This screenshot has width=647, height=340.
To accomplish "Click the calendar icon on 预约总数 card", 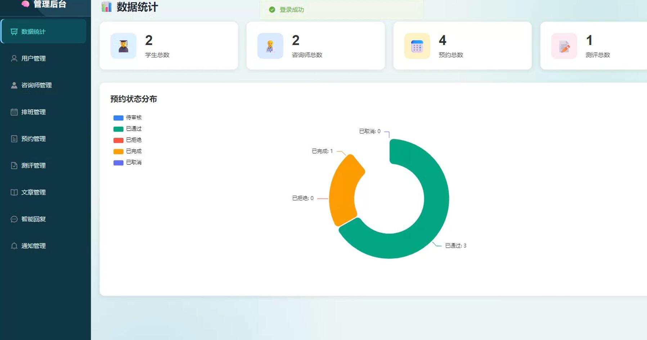I will 417,46.
